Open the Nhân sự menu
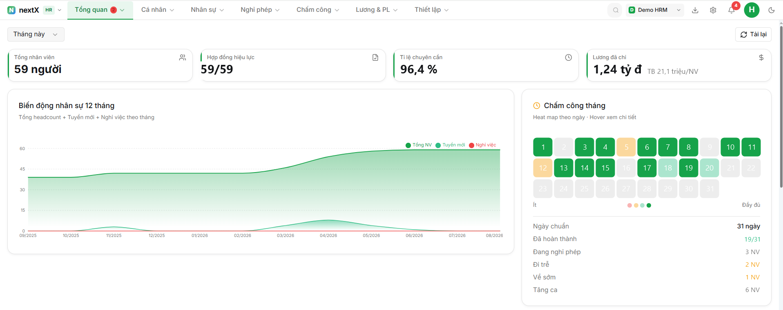Viewport: 783px width, 310px height. [207, 10]
